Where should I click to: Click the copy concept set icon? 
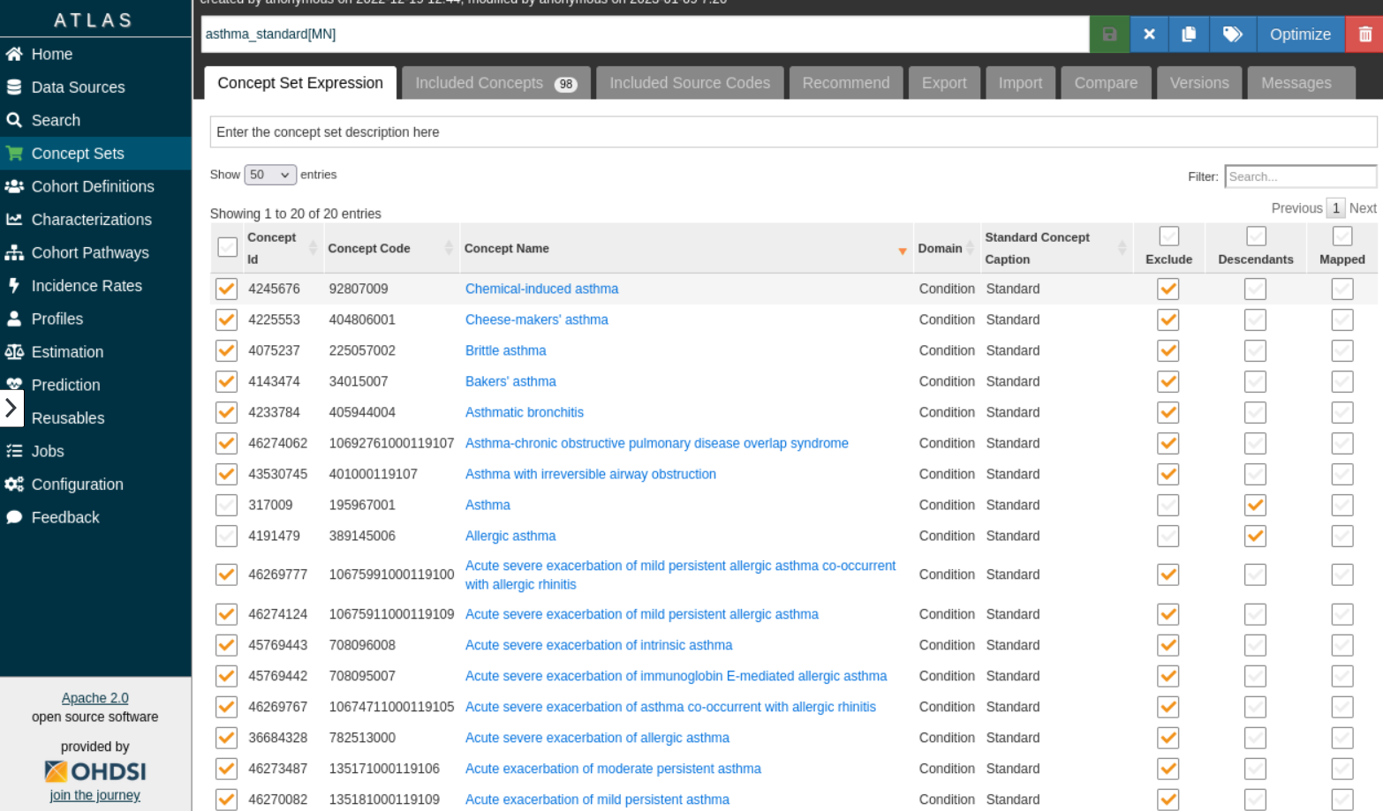[1189, 34]
